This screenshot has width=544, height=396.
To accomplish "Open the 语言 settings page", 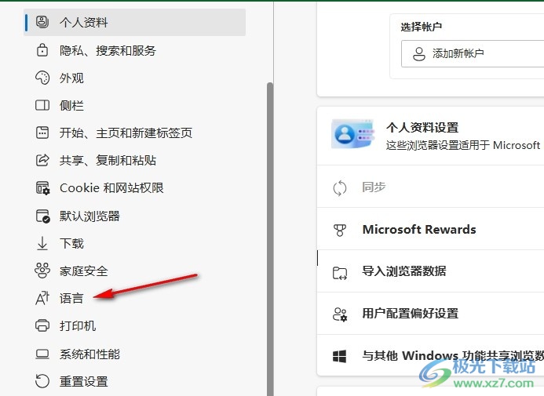I will coord(134,298).
